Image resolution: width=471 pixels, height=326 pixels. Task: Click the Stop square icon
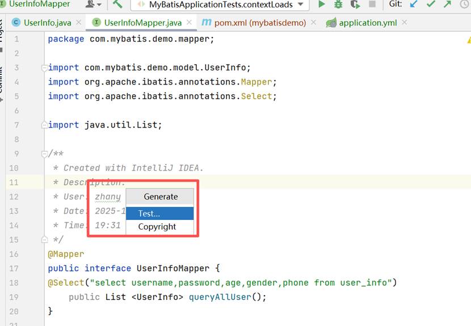click(x=372, y=4)
